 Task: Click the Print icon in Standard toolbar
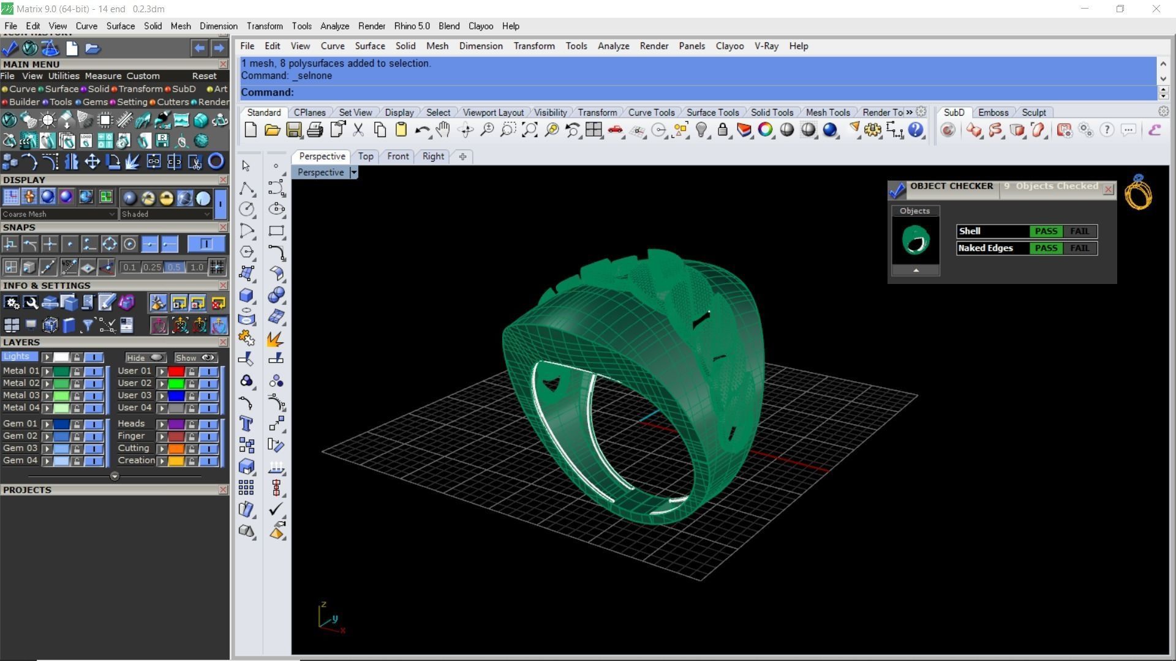tap(315, 130)
